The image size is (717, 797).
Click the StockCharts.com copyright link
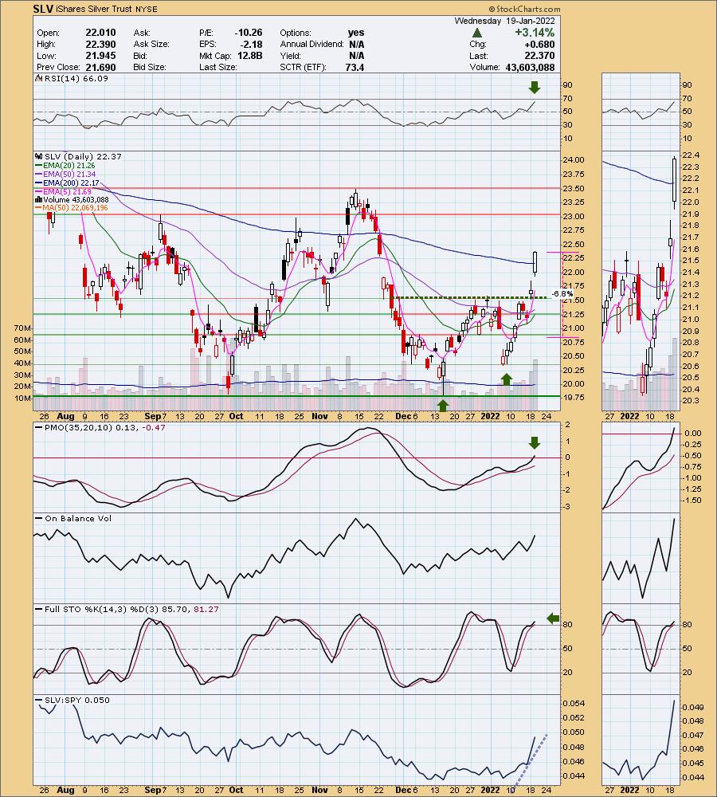[524, 9]
